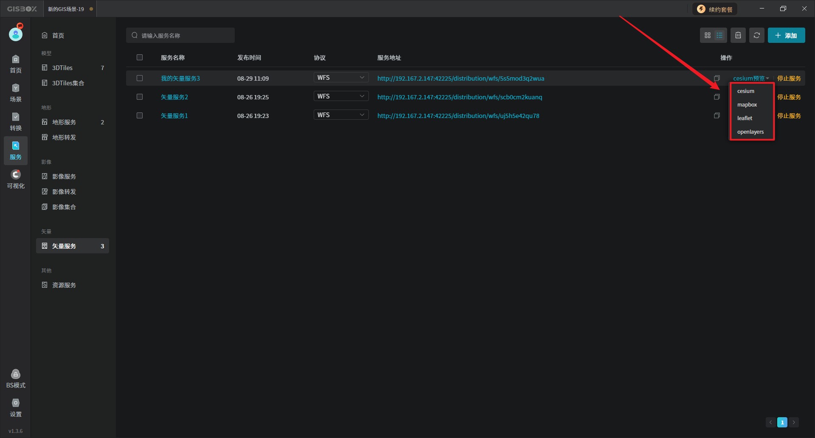Tick the checkbox beside 矢量服务2

[140, 97]
